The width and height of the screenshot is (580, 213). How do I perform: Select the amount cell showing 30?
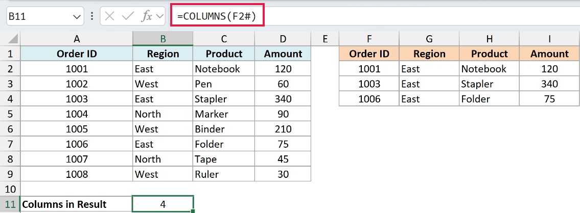[x=283, y=174]
